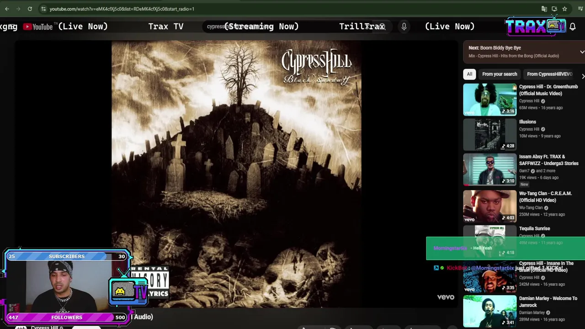This screenshot has height=329, width=585.
Task: Show more filter chips with the right arrow
Action: (582, 76)
